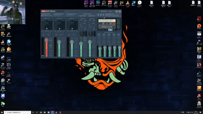The height and width of the screenshot is (114, 203).
Task: Click the Windows taskbar search box
Action: (x=17, y=112)
